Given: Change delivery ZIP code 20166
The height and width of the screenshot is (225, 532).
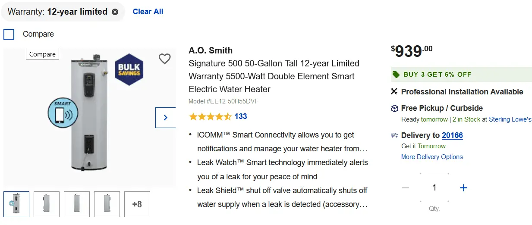Looking at the screenshot, I should pyautogui.click(x=452, y=135).
